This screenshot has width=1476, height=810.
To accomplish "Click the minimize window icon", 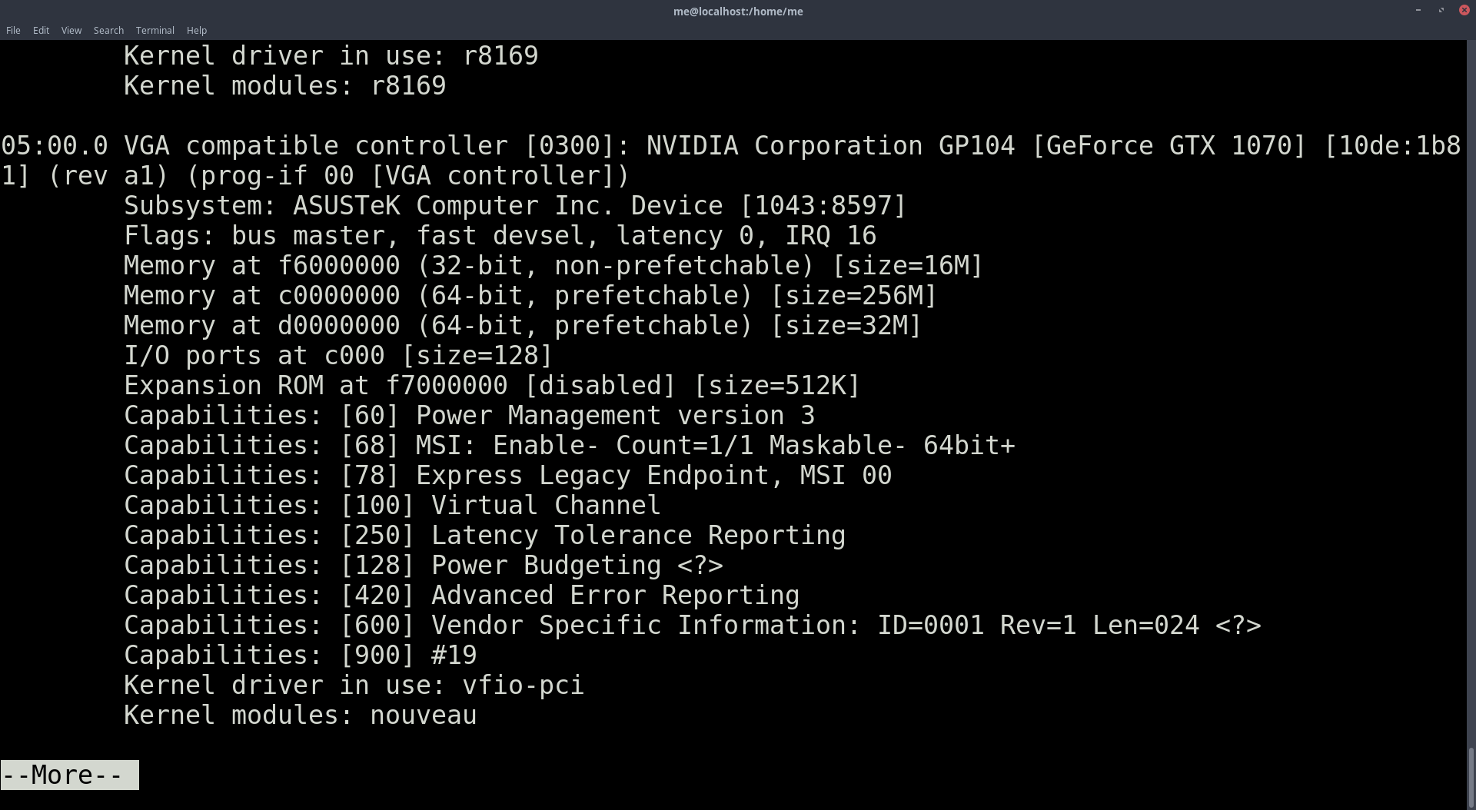I will pos(1417,10).
